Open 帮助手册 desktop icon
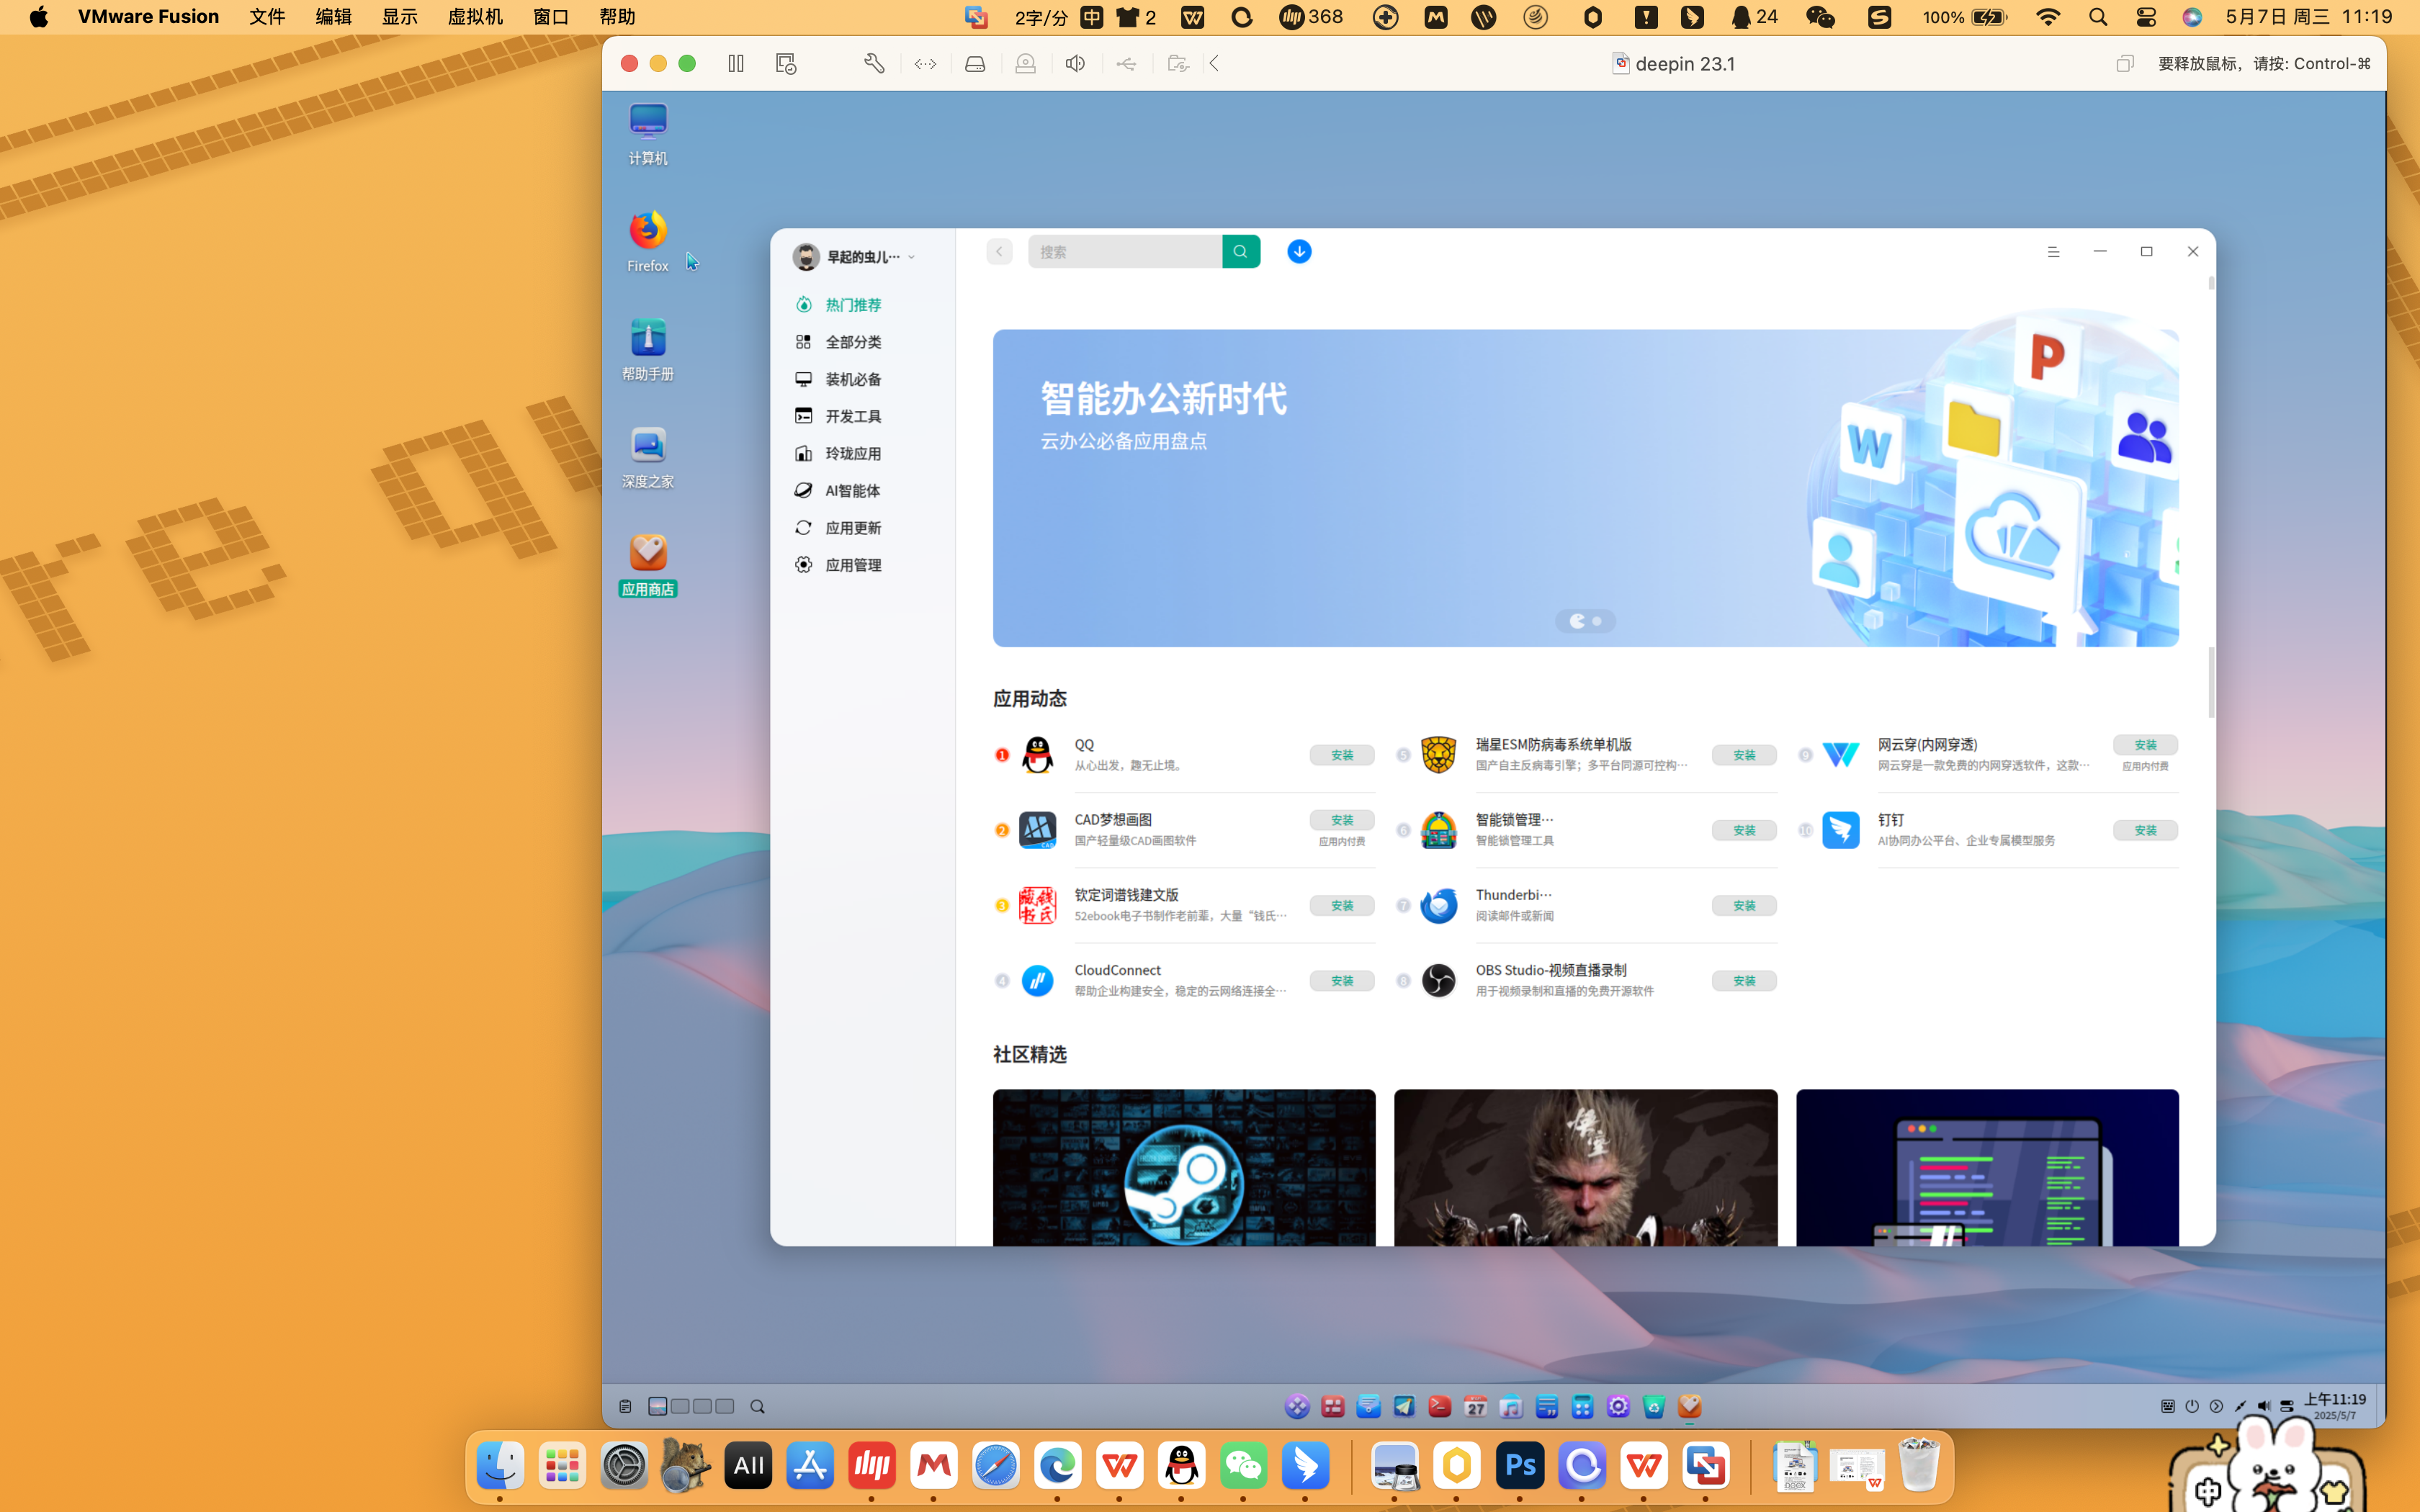2420x1512 pixels. (x=648, y=349)
